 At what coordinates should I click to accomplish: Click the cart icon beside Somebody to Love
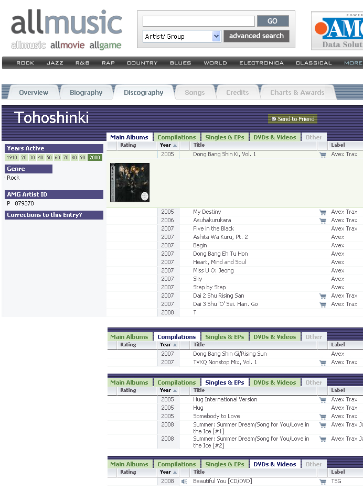pos(323,417)
